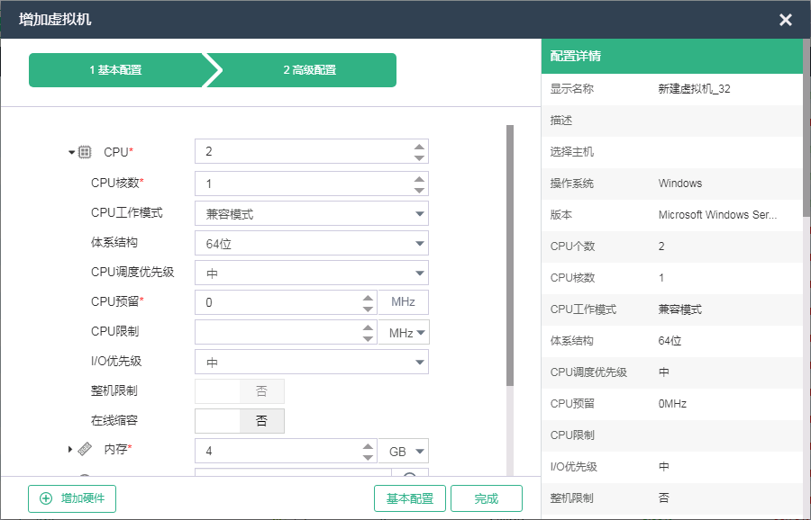Increase CPU预留 value with up arrow
Viewport: 811px width, 520px height.
pyautogui.click(x=368, y=297)
